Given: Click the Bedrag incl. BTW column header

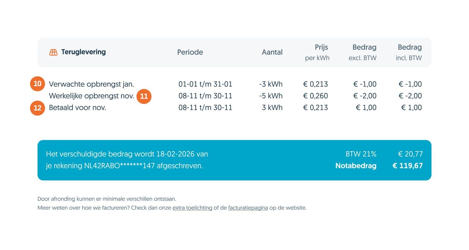Looking at the screenshot, I should [x=409, y=52].
